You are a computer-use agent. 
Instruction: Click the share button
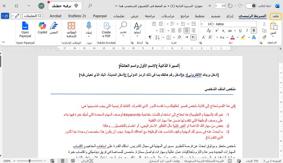click(5, 16)
